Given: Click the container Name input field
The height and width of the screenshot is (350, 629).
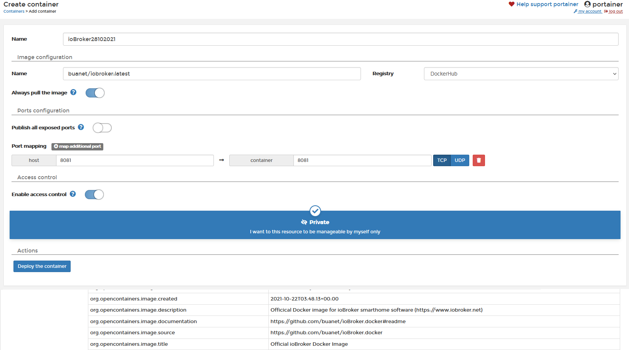Looking at the screenshot, I should (341, 39).
